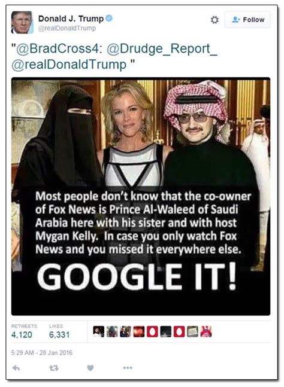Open the pink bunny avatar thumbnail
This screenshot has height=387, width=284.
[x=206, y=332]
